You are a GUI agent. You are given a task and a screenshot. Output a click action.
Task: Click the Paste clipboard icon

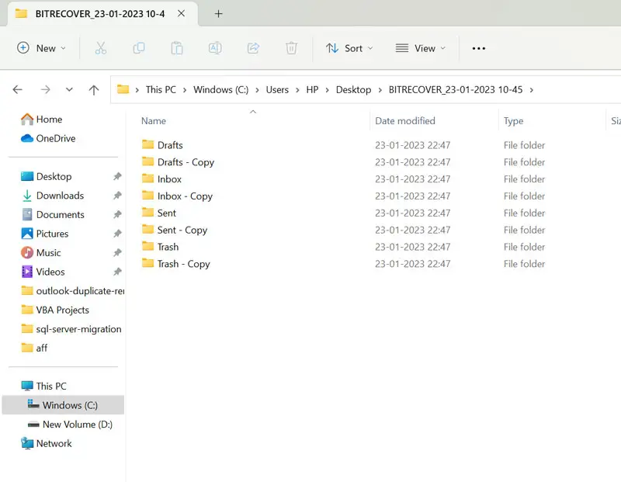click(x=177, y=48)
